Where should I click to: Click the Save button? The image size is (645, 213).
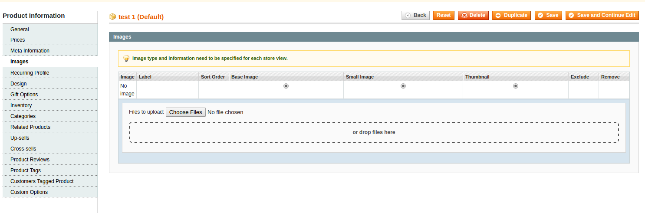click(x=548, y=15)
